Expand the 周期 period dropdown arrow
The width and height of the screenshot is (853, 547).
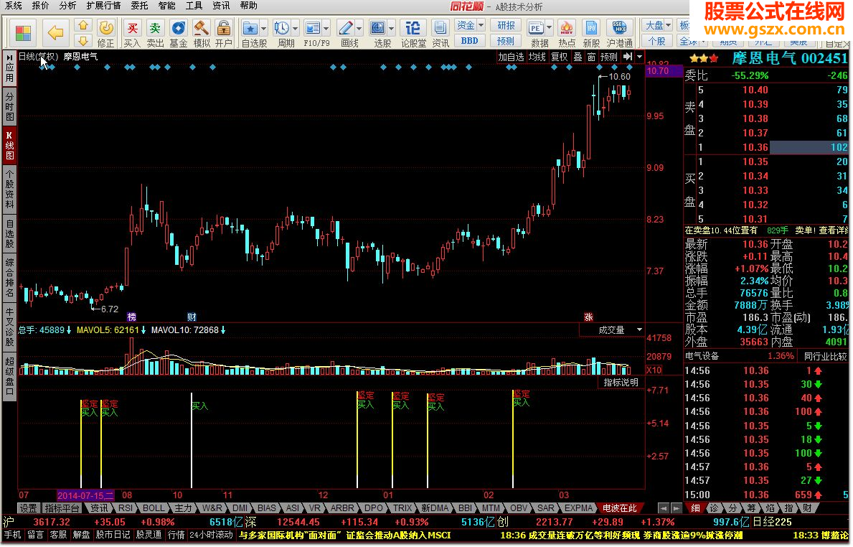point(296,28)
